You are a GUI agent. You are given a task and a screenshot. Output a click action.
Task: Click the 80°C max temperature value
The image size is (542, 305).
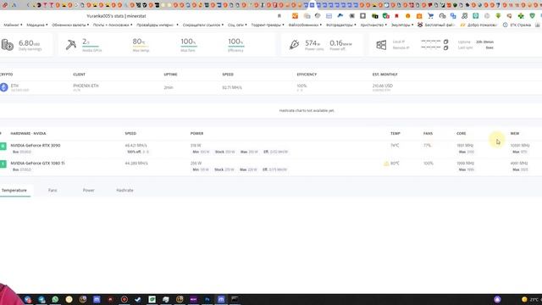139,42
